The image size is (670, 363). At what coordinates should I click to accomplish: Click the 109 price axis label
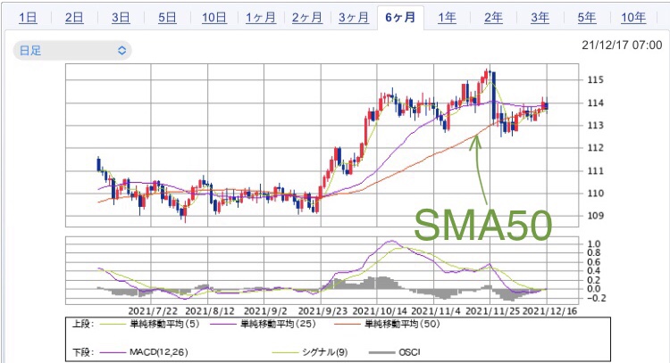(595, 216)
